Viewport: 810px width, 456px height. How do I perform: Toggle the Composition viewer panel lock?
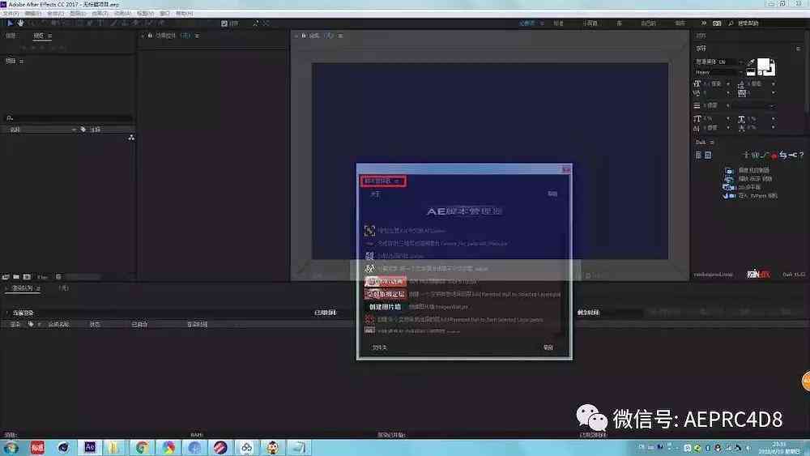pyautogui.click(x=304, y=36)
